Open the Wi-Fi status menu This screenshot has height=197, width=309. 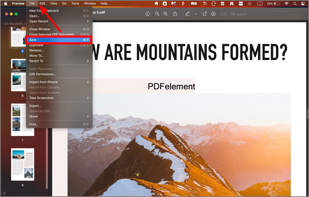(287, 4)
